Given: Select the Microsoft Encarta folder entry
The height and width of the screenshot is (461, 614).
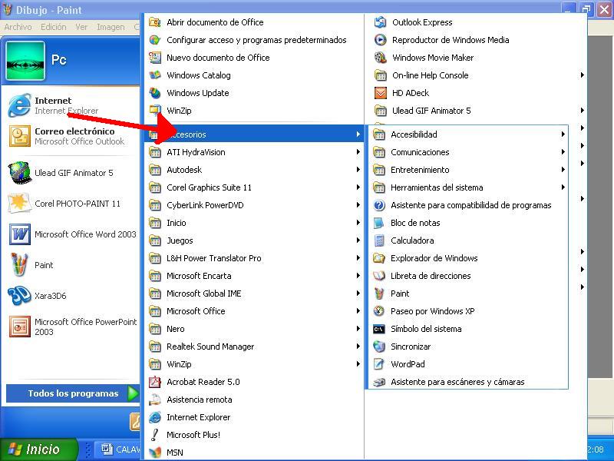Looking at the screenshot, I should click(254, 276).
